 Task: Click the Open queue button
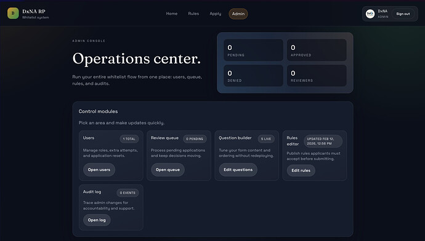point(168,170)
